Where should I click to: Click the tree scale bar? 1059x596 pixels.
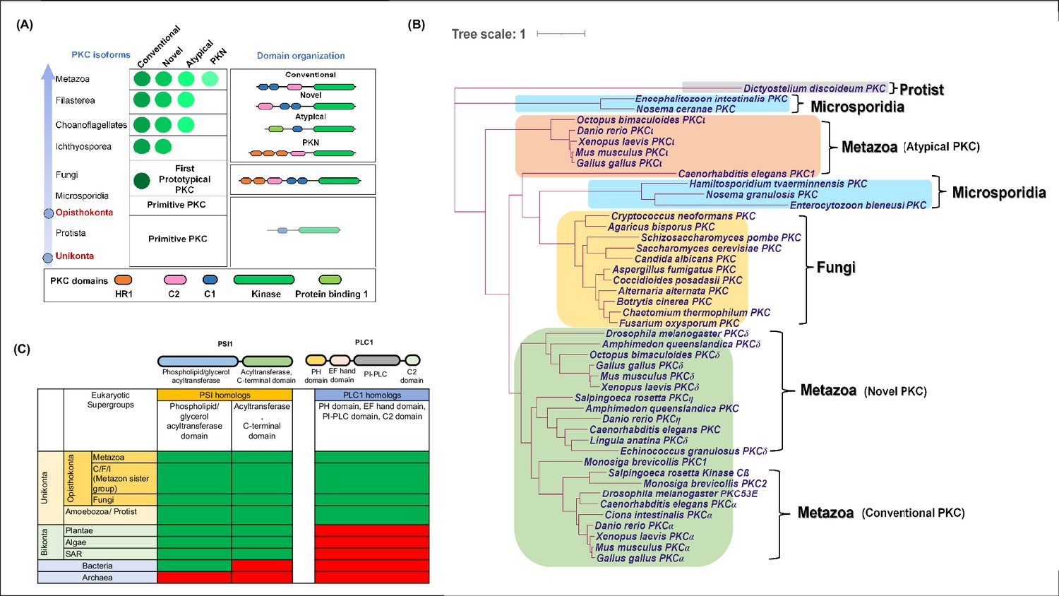(x=561, y=33)
